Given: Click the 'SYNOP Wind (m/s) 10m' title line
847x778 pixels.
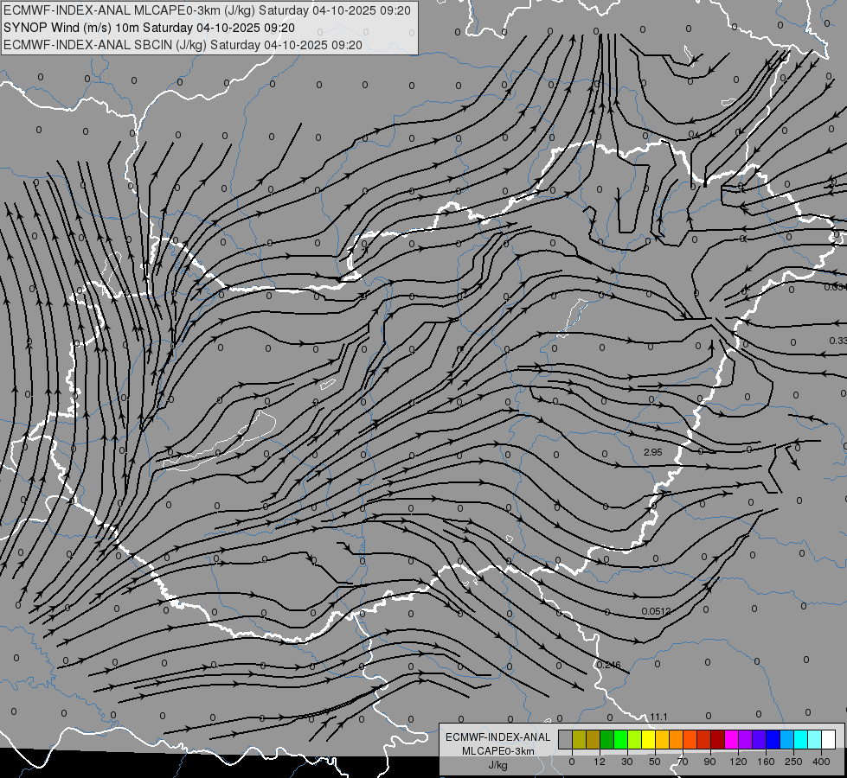Looking at the screenshot, I should pos(149,28).
